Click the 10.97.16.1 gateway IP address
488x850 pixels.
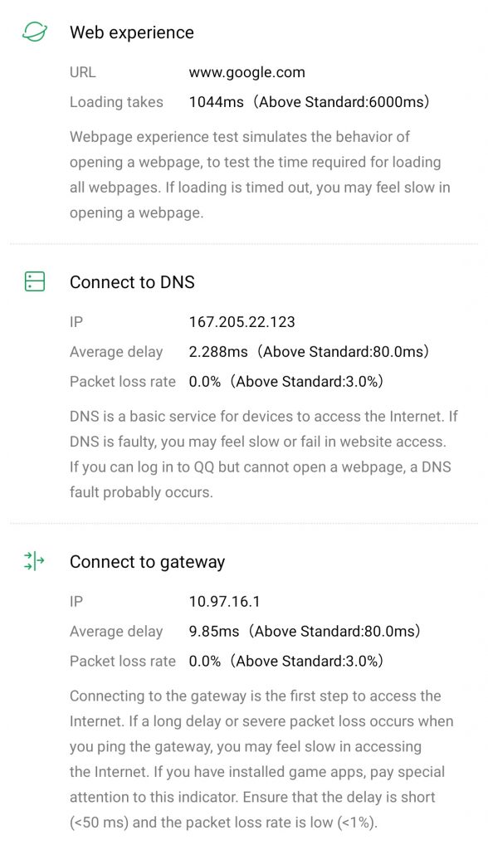224,601
